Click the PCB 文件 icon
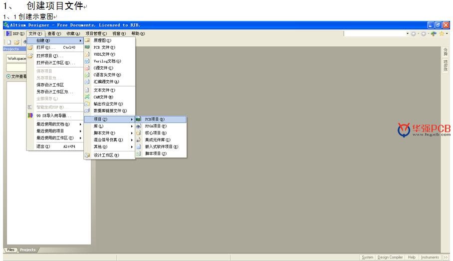The image size is (453, 261). [87, 47]
